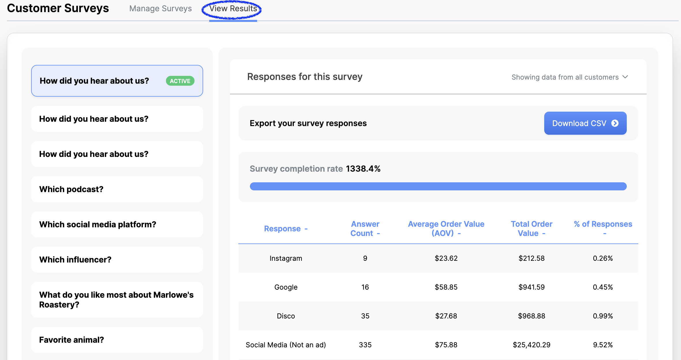Click the $212.58 total order value
Viewport: 681px width, 360px height.
(x=532, y=258)
